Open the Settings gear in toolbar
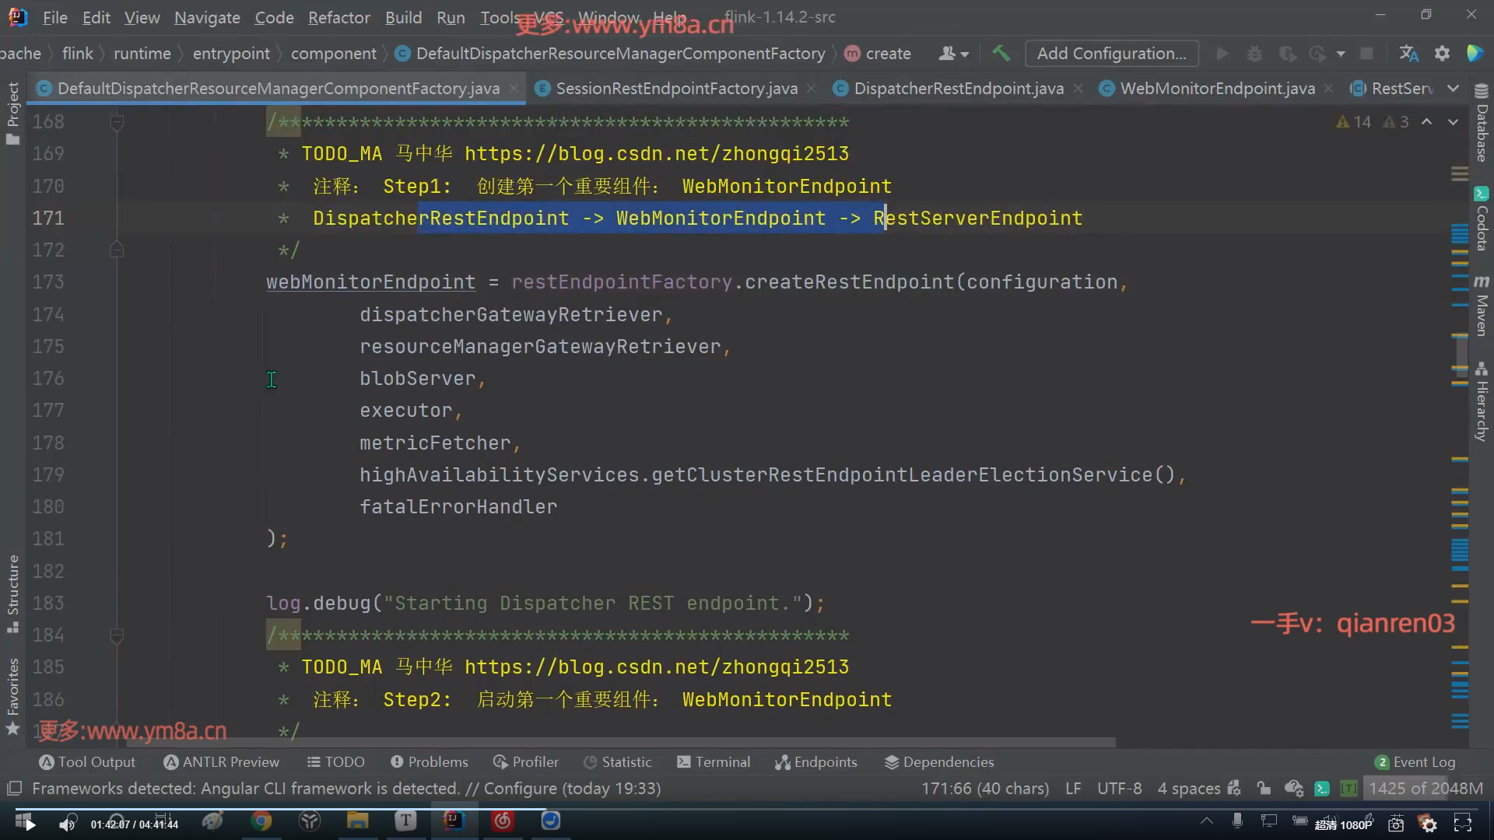The width and height of the screenshot is (1494, 840). (1442, 53)
